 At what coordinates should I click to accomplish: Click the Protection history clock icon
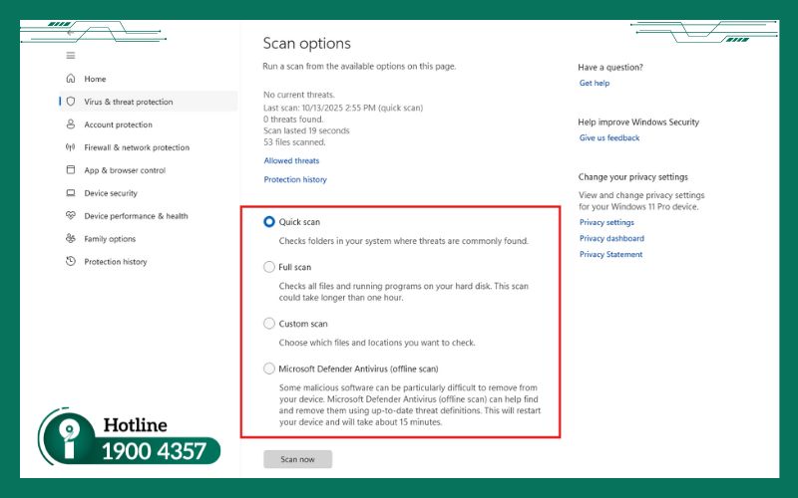coord(71,262)
